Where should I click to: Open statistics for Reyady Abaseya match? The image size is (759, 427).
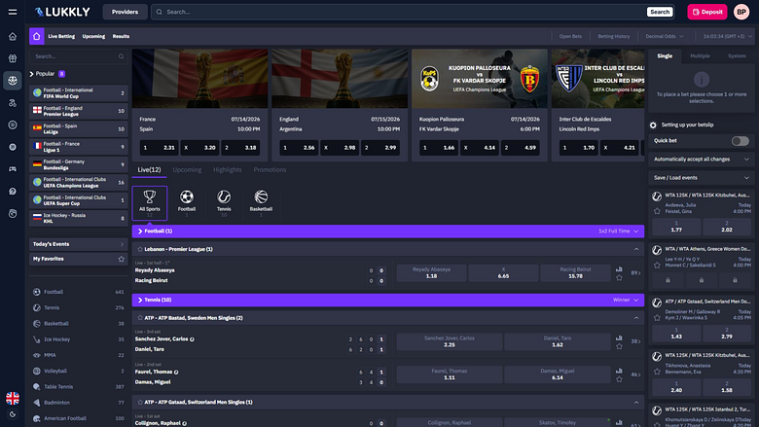coord(619,269)
